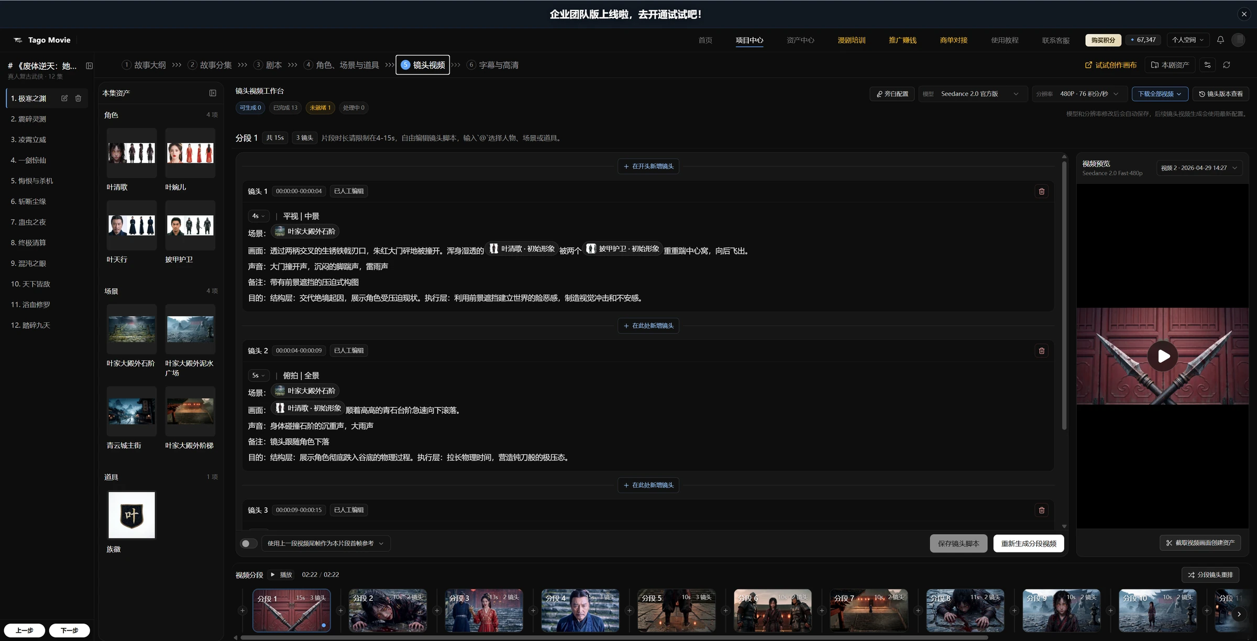The height and width of the screenshot is (641, 1257).
Task: Click the notification bell icon
Action: coord(1220,40)
